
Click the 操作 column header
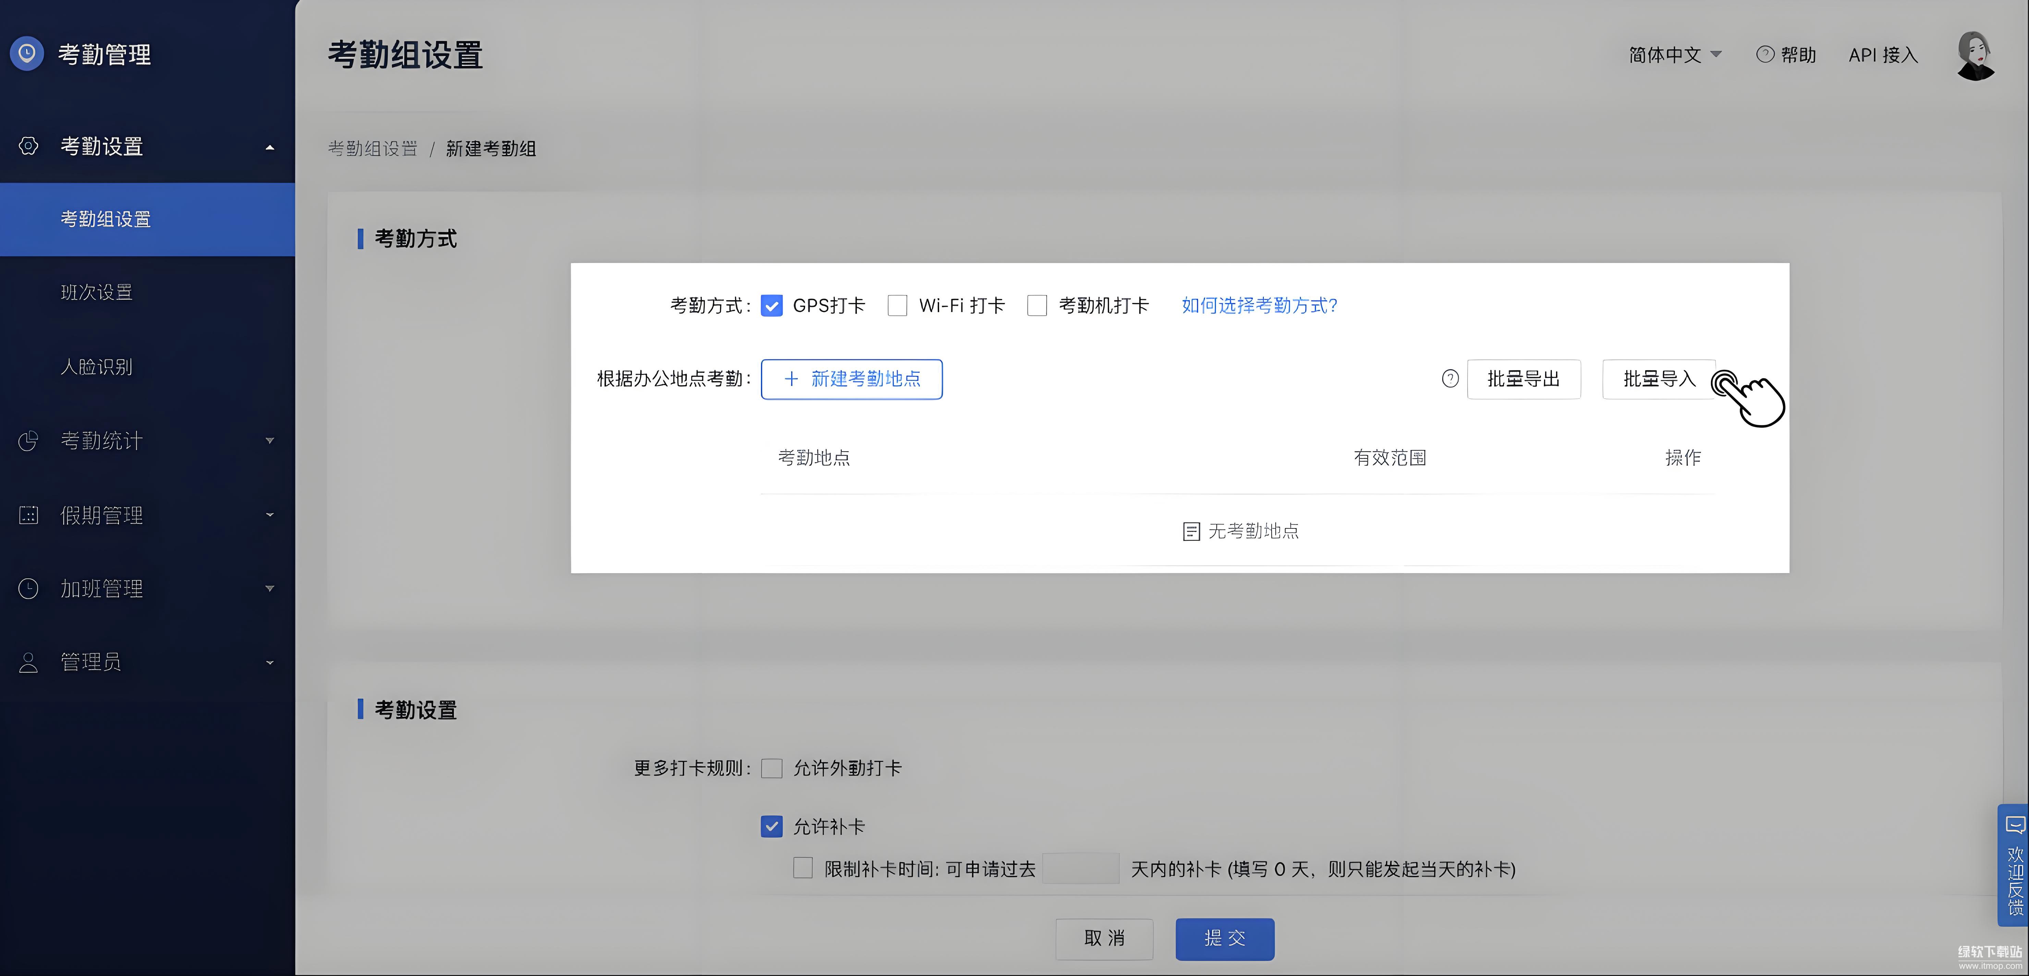[1682, 458]
